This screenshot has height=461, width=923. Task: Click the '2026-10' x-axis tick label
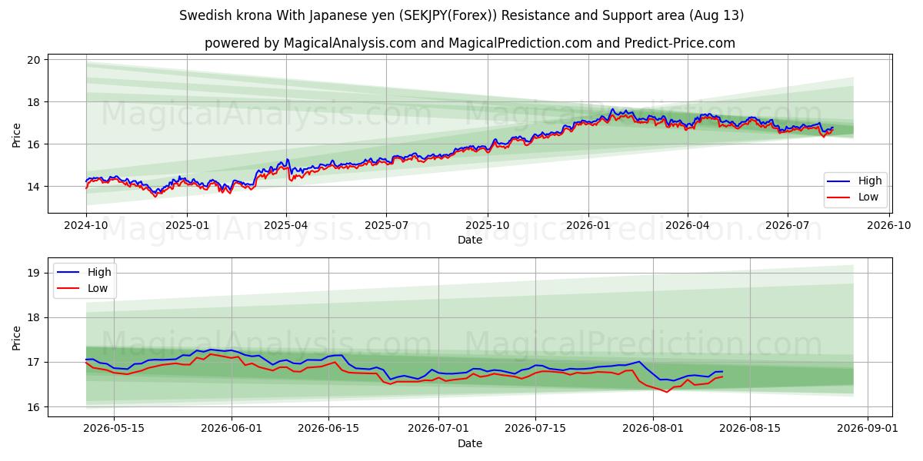click(x=888, y=226)
